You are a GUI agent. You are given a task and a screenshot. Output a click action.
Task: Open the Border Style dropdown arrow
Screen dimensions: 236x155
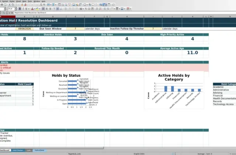click(x=119, y=9)
